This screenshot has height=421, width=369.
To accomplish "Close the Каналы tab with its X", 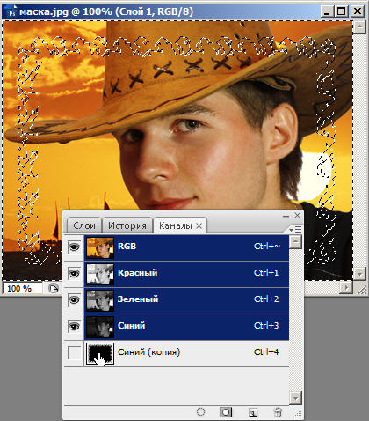I will click(199, 225).
